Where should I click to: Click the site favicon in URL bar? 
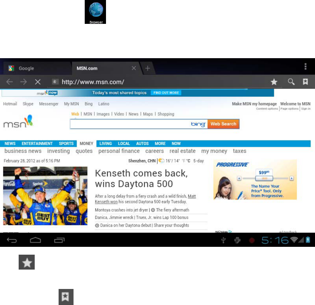(x=55, y=82)
